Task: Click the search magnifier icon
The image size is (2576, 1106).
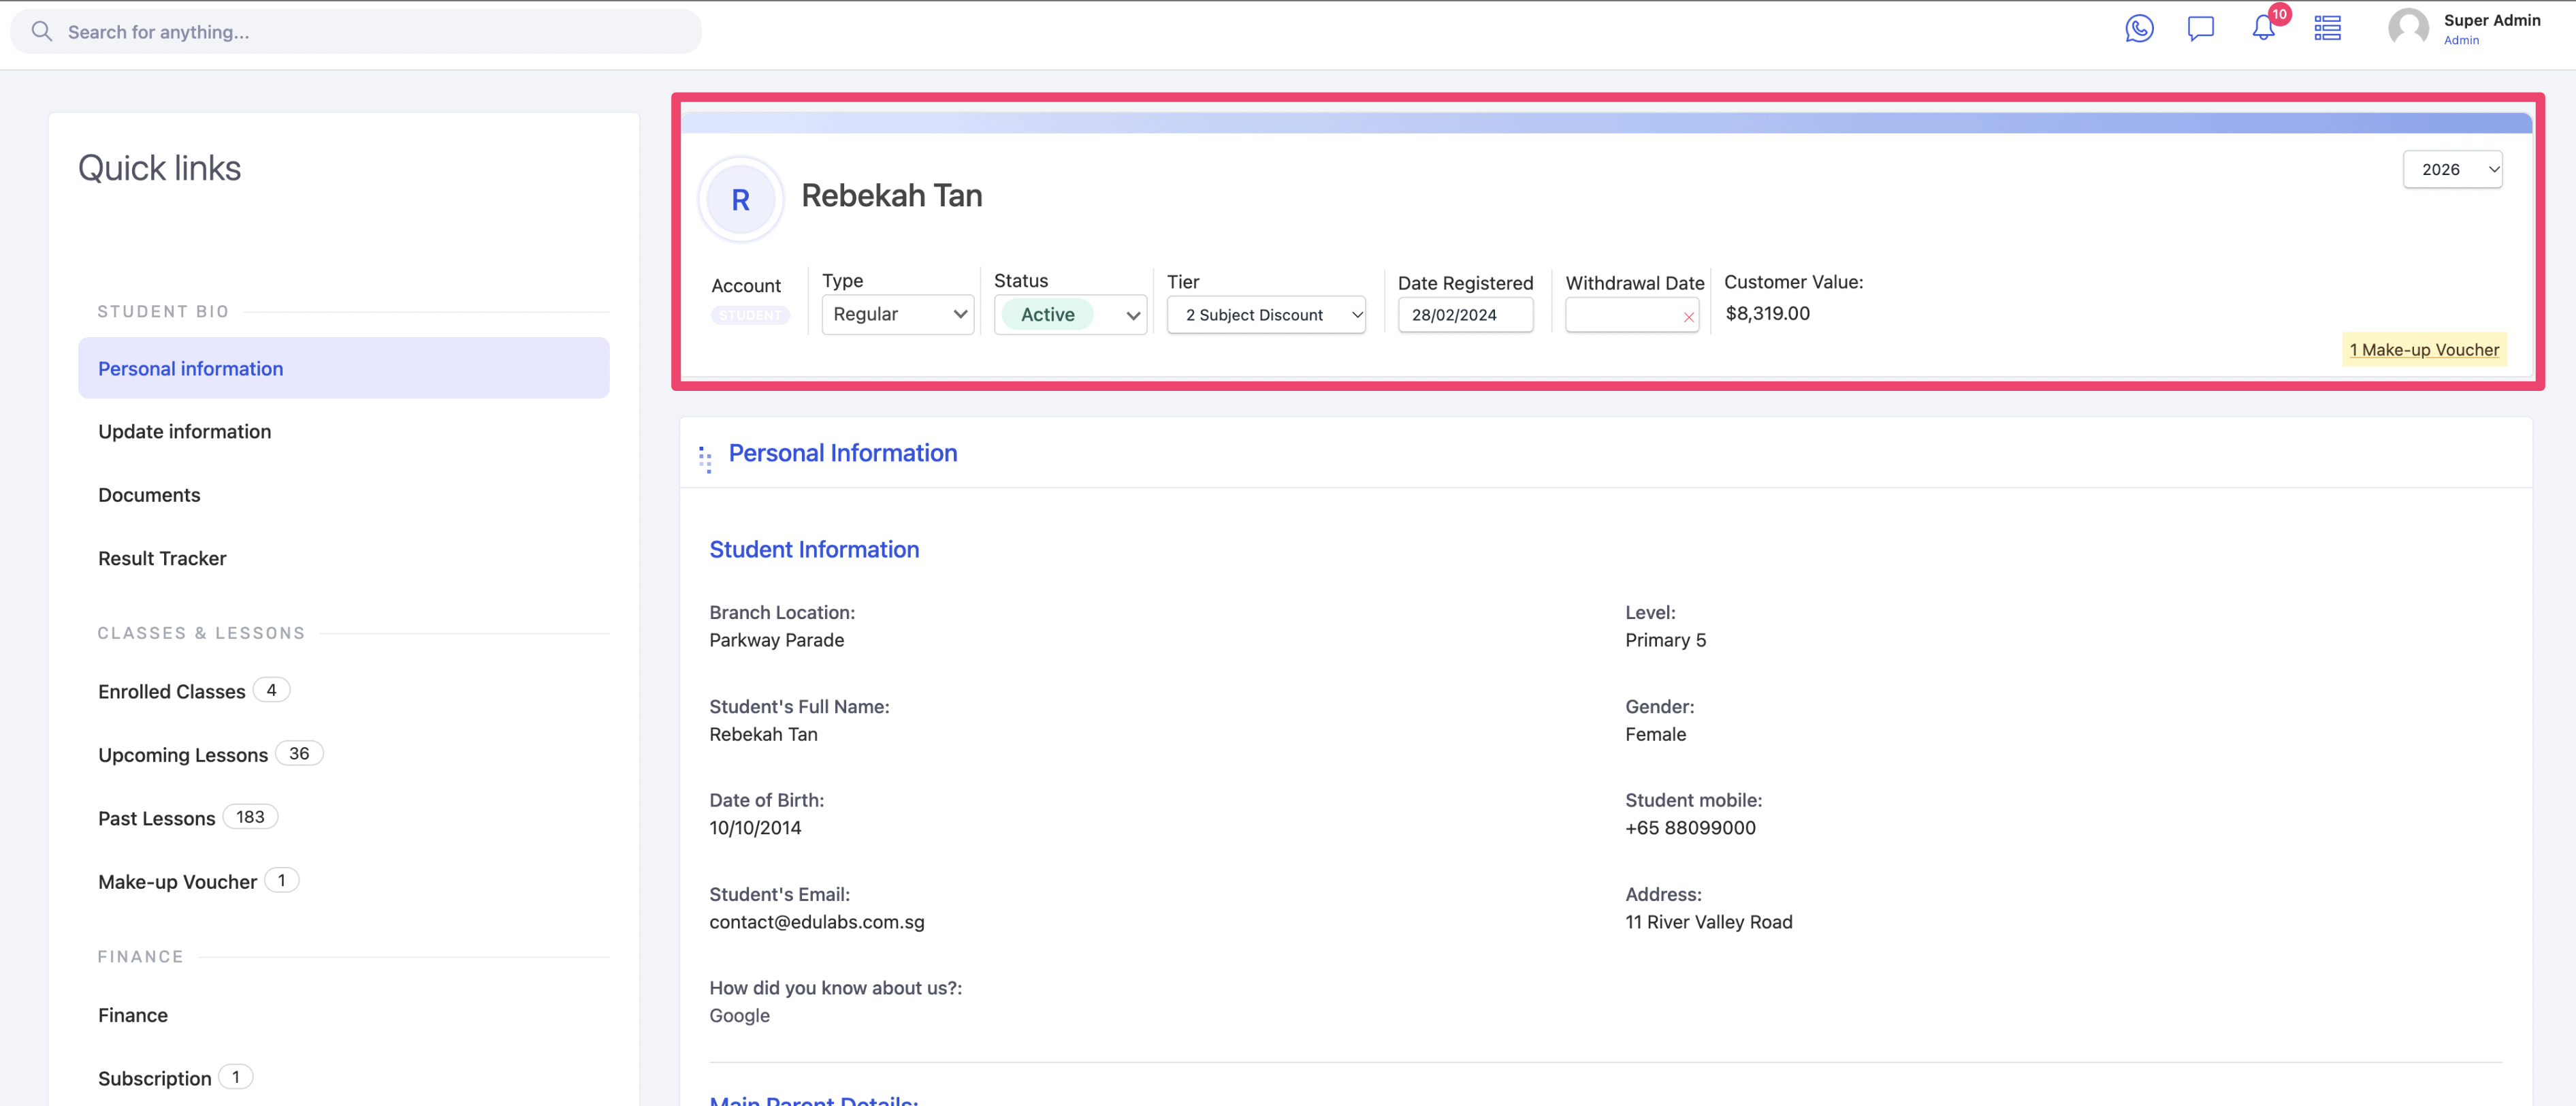Action: pos(41,32)
